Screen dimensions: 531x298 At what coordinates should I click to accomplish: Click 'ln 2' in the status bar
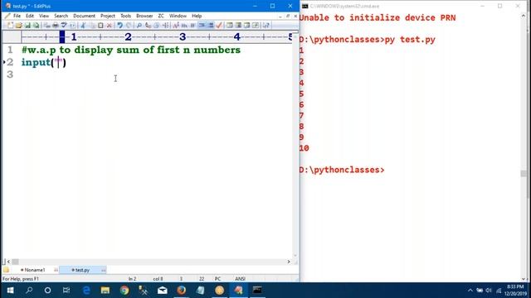[x=132, y=279]
